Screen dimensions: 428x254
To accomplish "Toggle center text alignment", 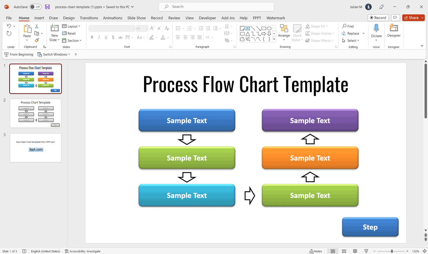I will point(185,37).
